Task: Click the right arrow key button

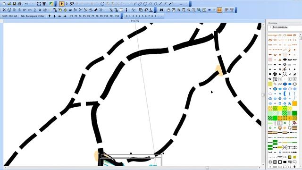Action: 65,16
